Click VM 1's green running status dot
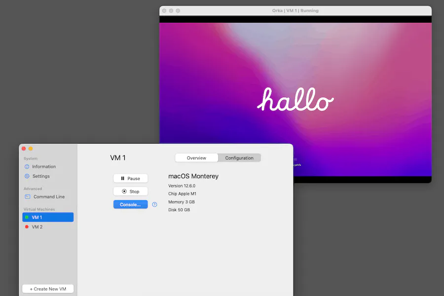This screenshot has width=444, height=296. click(x=27, y=218)
